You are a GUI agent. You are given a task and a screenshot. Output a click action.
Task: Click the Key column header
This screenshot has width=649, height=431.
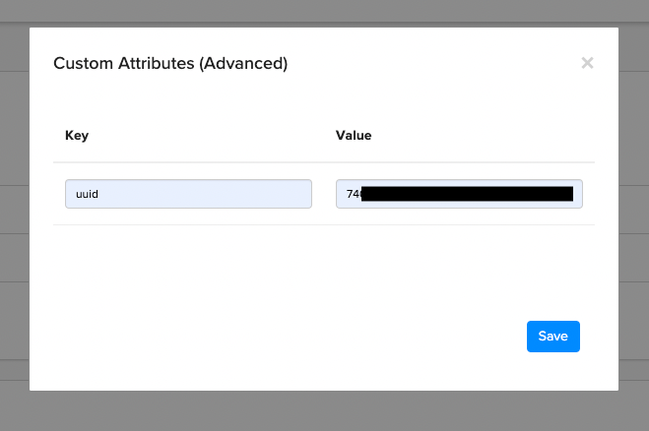77,135
